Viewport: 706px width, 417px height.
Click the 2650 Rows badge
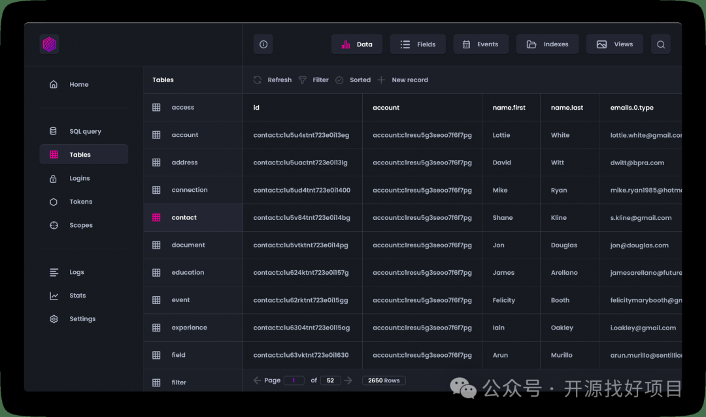[x=384, y=380]
